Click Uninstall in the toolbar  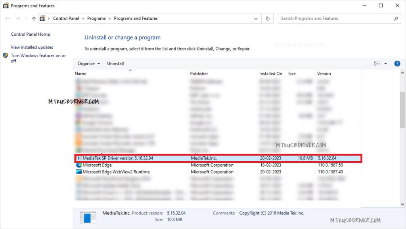point(115,64)
